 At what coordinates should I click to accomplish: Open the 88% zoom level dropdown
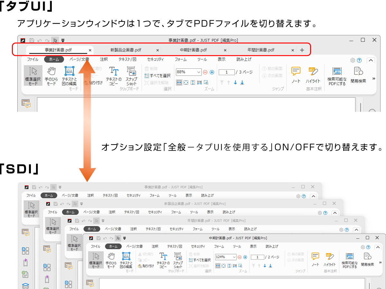coord(198,72)
